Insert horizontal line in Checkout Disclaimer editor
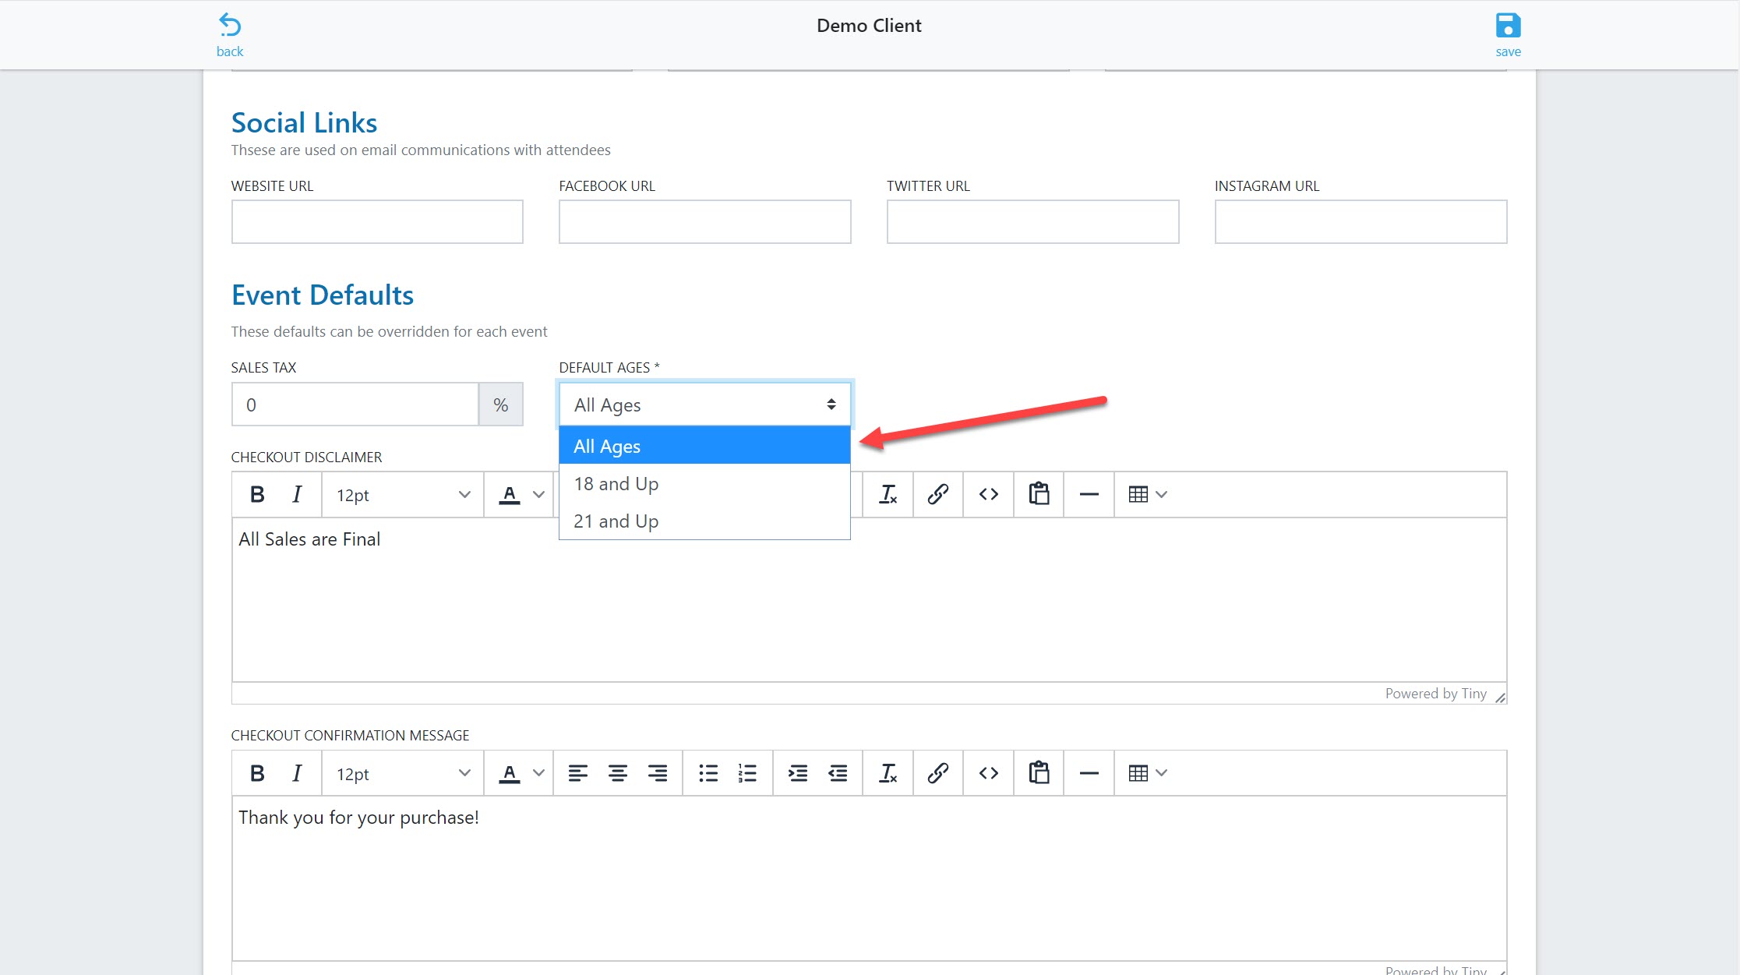The height and width of the screenshot is (975, 1740). [1089, 494]
